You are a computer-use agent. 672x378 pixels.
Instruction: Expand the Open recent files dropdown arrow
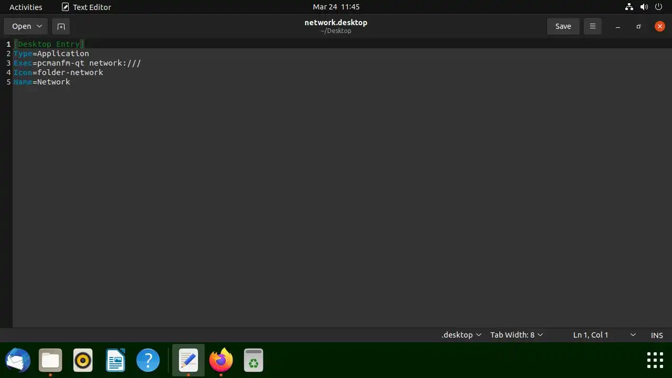pyautogui.click(x=39, y=26)
